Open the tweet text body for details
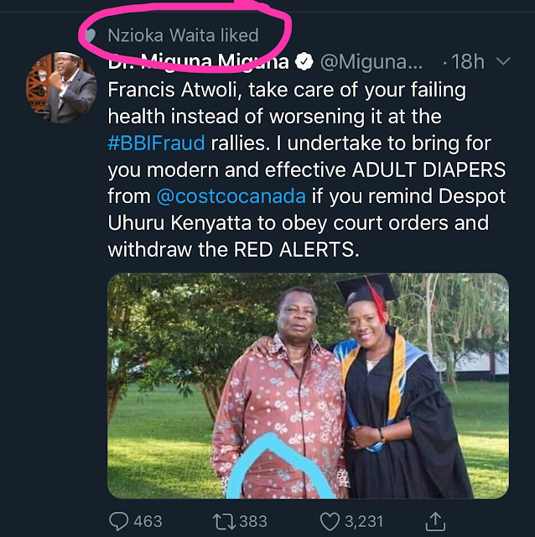Screen dimensions: 535x537 [307, 169]
